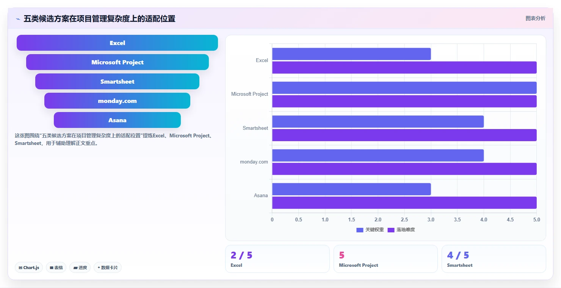Click the Excel y-axis label in the bar chart
The image size is (561, 288).
(x=262, y=61)
